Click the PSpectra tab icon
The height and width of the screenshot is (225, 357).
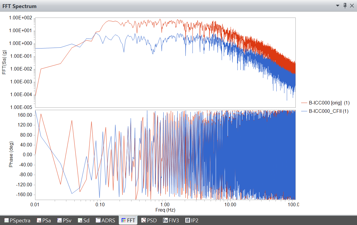(x=6, y=221)
